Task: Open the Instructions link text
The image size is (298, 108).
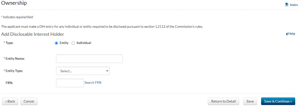Action: pyautogui.click(x=294, y=4)
